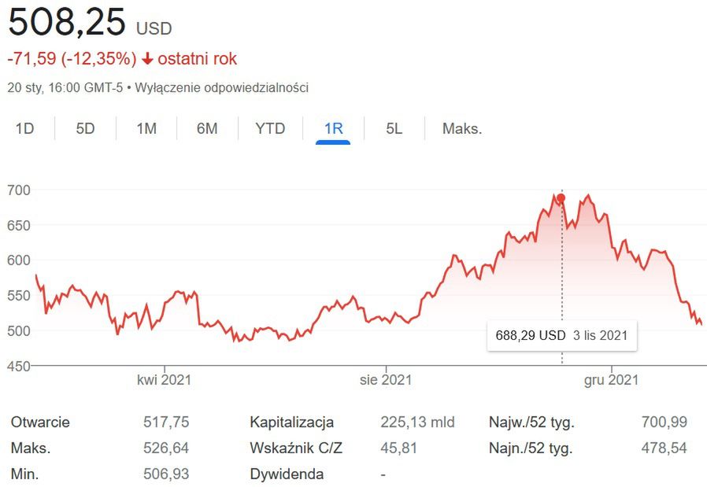
Task: Click the gru 2021 axis label
Action: (611, 380)
